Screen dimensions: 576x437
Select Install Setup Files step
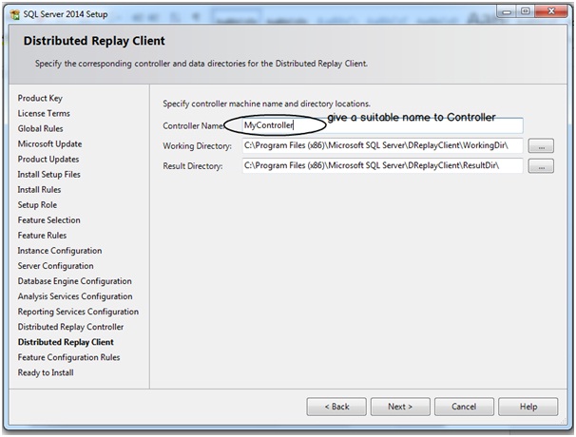click(48, 175)
